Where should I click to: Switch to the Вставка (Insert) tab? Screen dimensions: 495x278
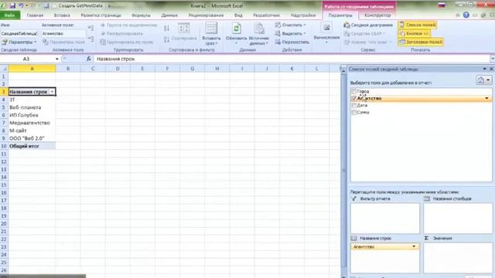(62, 15)
